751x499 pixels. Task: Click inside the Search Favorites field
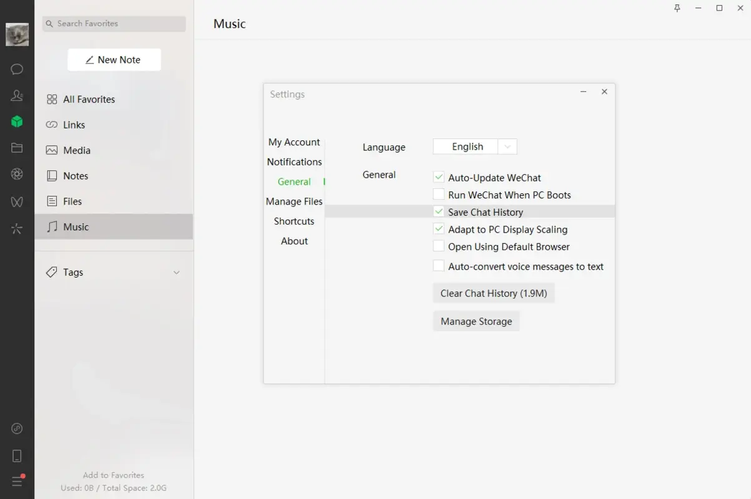coord(114,23)
